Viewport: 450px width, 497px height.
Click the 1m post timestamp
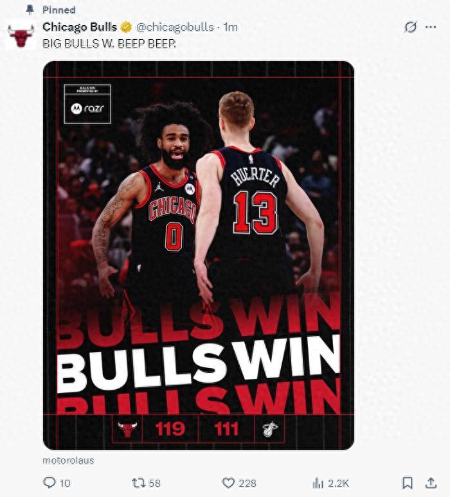230,27
